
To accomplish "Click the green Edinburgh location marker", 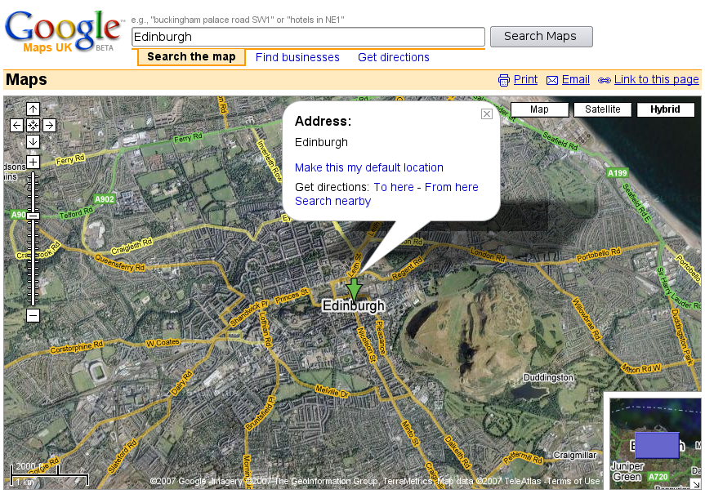I will click(354, 290).
